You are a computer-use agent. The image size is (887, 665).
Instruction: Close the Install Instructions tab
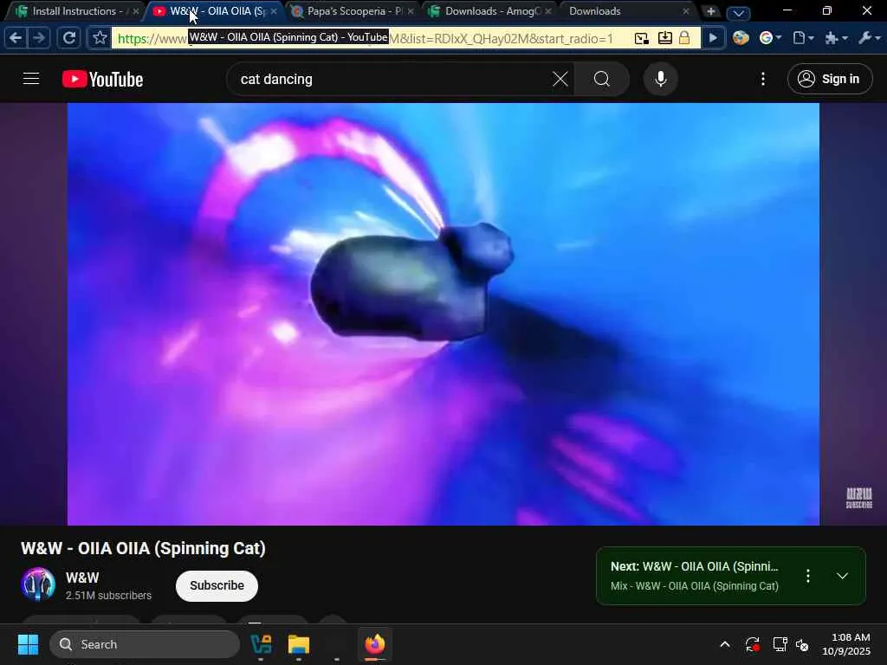point(136,11)
